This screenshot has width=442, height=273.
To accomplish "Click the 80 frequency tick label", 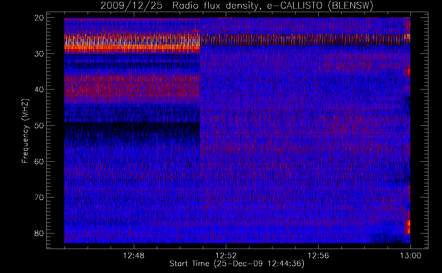I will coord(39,233).
